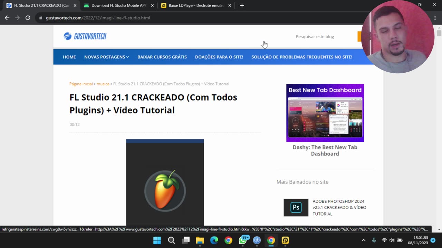Click the Mais Baixados no site heading

pyautogui.click(x=302, y=182)
